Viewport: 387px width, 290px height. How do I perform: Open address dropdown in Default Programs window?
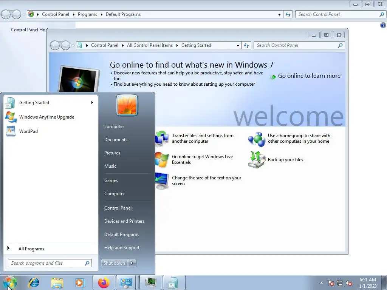279,15
